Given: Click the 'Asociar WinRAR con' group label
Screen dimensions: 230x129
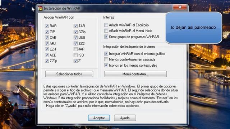Looking at the screenshot, I should [59, 17].
